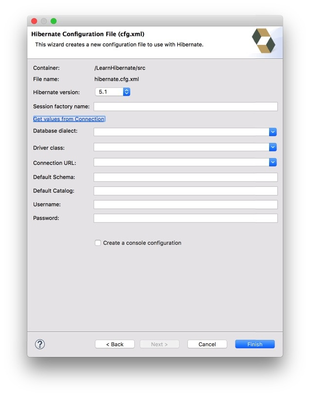
Task: Enable Create a console configuration checkbox
Action: coord(98,243)
